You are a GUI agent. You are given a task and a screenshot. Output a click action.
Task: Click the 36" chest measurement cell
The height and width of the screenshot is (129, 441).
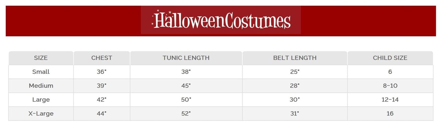tap(101, 72)
